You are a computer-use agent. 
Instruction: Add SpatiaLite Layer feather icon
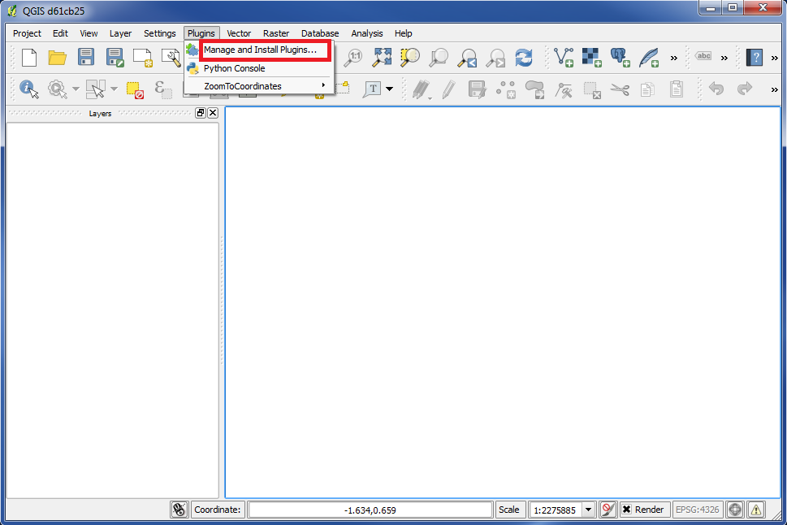tap(649, 57)
